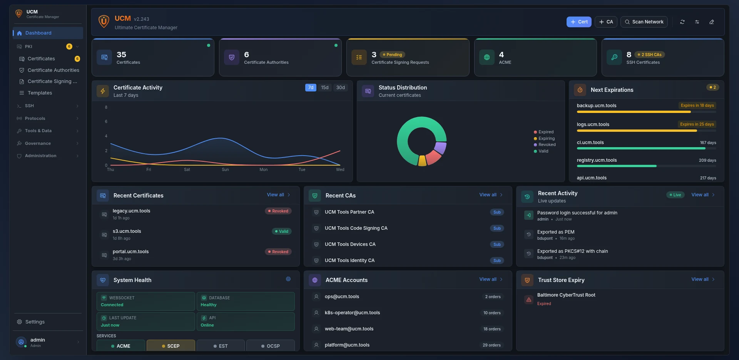Image resolution: width=739 pixels, height=360 pixels.
Task: Click the refresh icon in header
Action: tap(682, 22)
